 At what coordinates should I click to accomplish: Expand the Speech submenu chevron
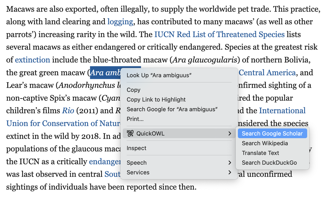(230, 163)
